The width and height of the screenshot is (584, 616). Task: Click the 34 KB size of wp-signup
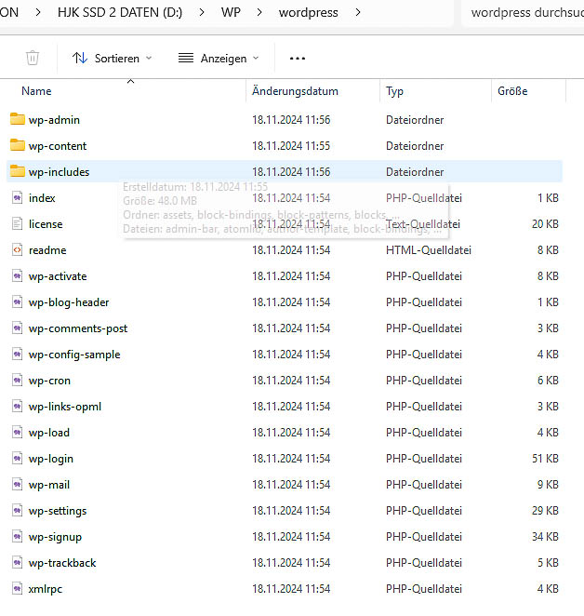(x=545, y=537)
